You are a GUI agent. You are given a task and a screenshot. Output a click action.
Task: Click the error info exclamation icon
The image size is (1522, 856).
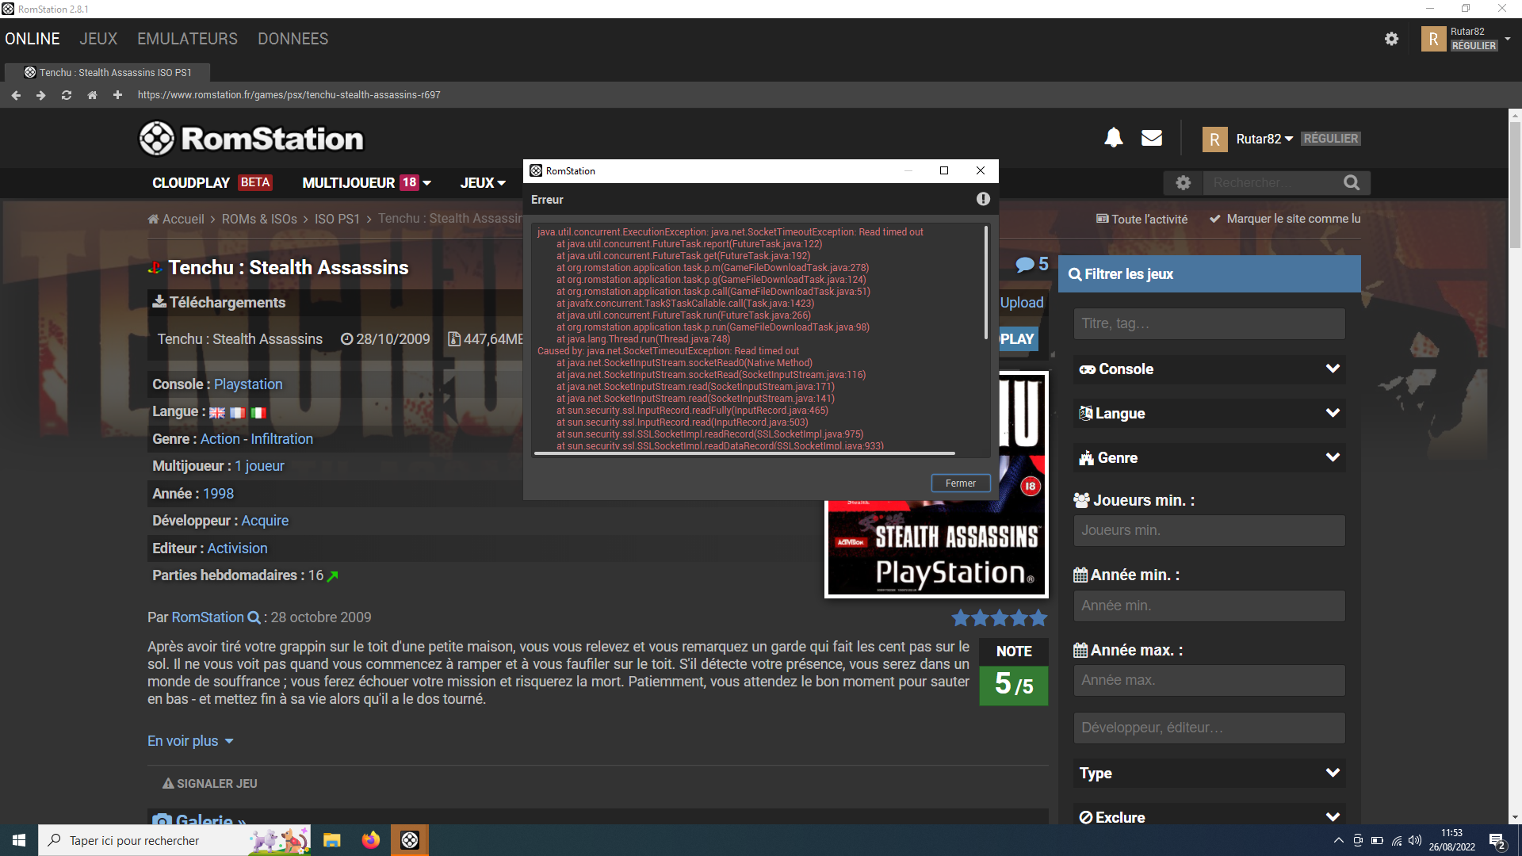983,199
